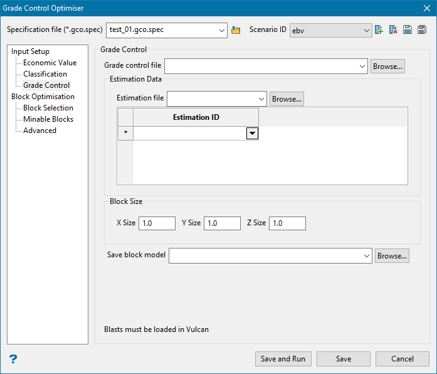Browse for the Estimation file
Image resolution: width=437 pixels, height=374 pixels.
tap(287, 99)
